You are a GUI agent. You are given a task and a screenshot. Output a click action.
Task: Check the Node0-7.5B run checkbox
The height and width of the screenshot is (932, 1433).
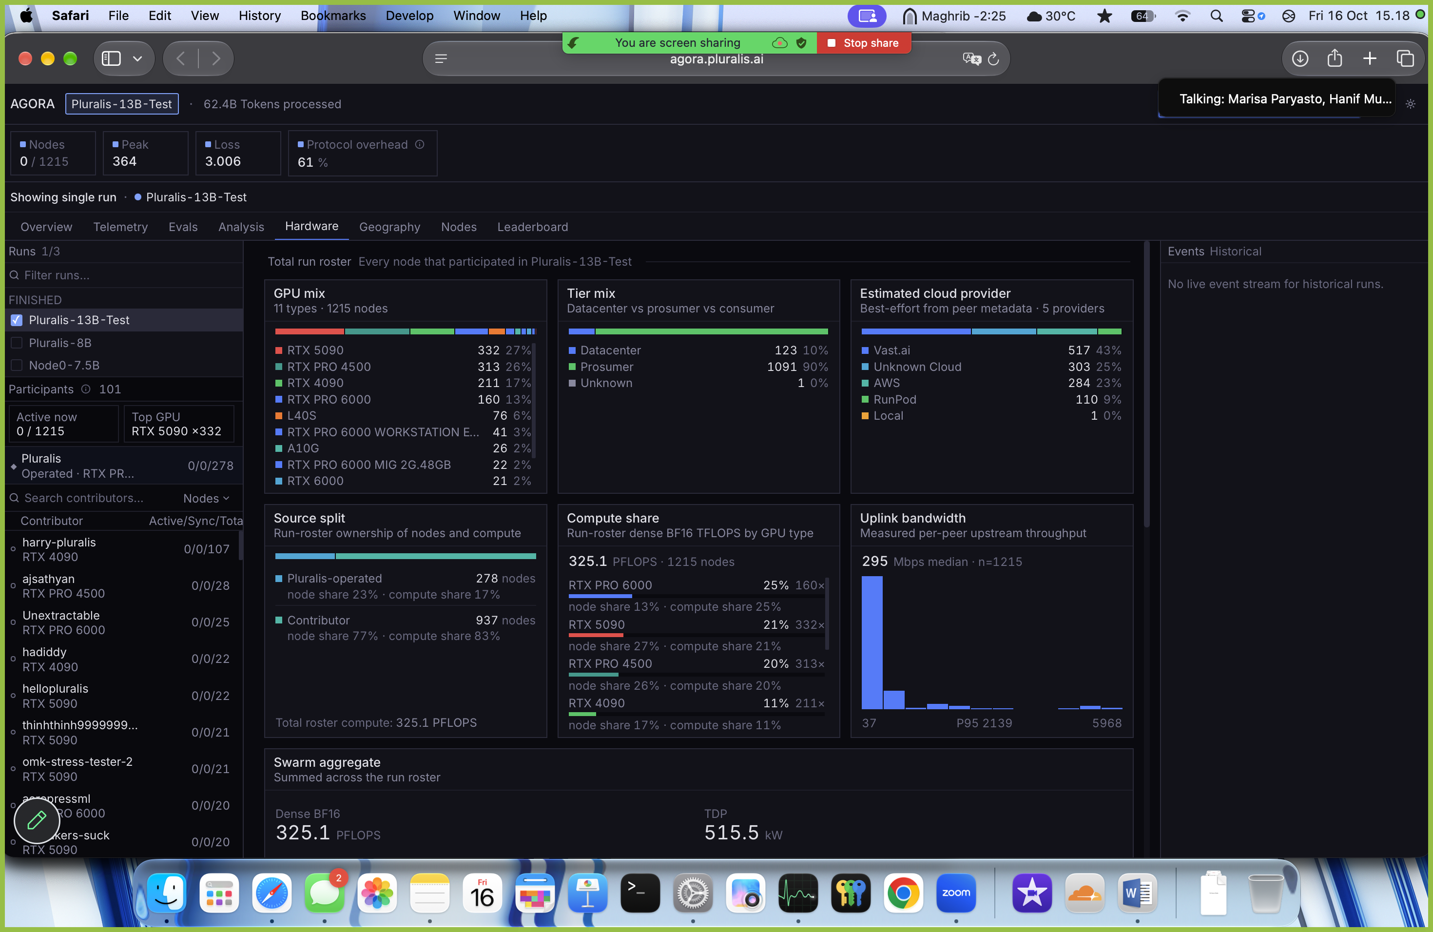click(16, 365)
